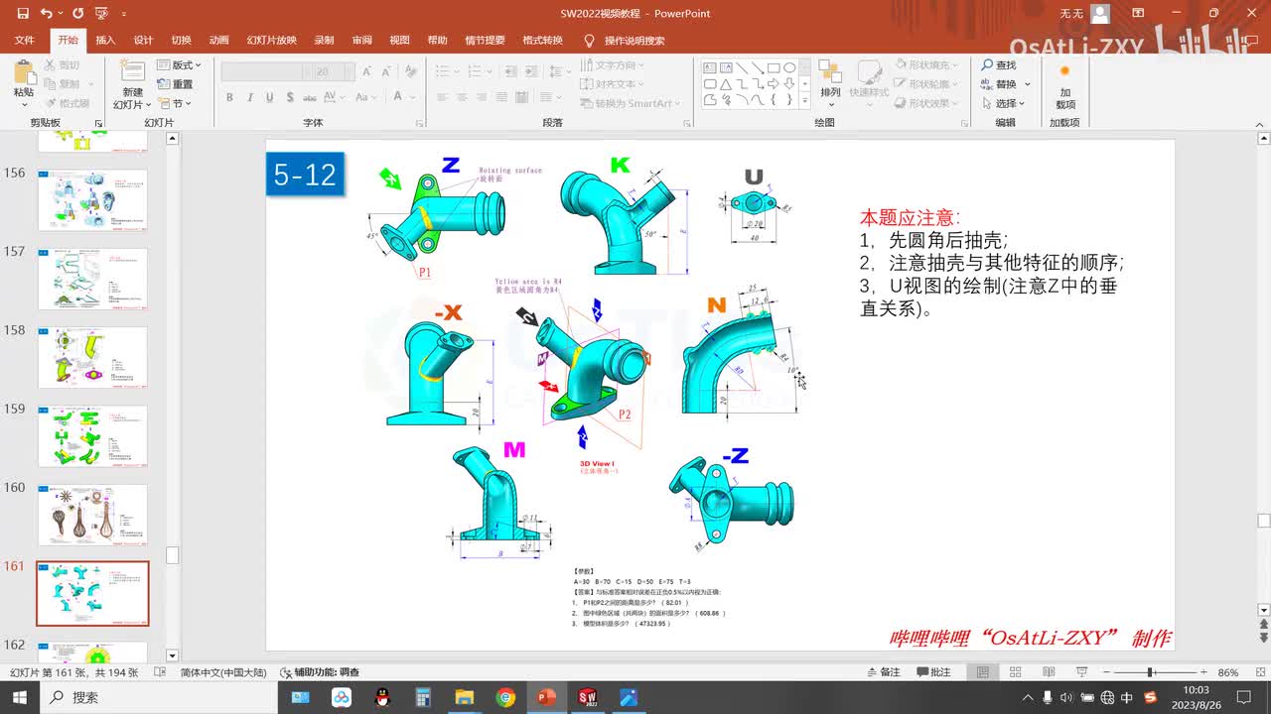This screenshot has height=714, width=1271.
Task: Select slide 159 thumbnail
Action: (92, 435)
